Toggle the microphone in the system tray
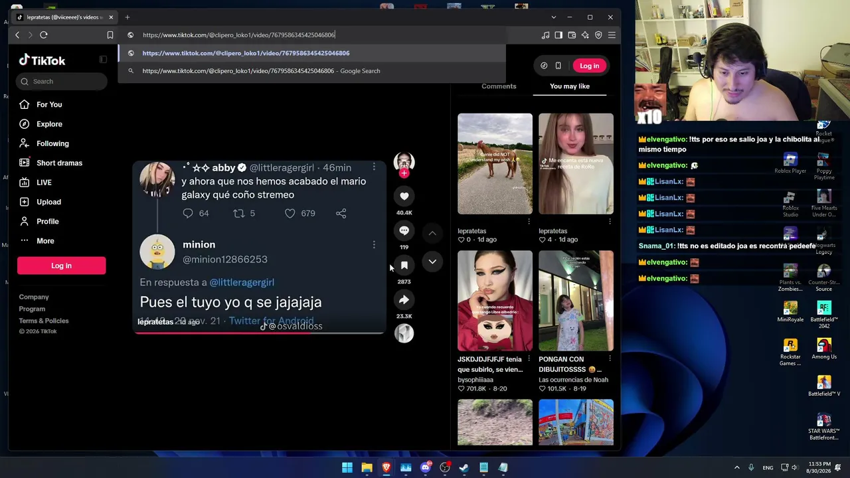 (751, 467)
